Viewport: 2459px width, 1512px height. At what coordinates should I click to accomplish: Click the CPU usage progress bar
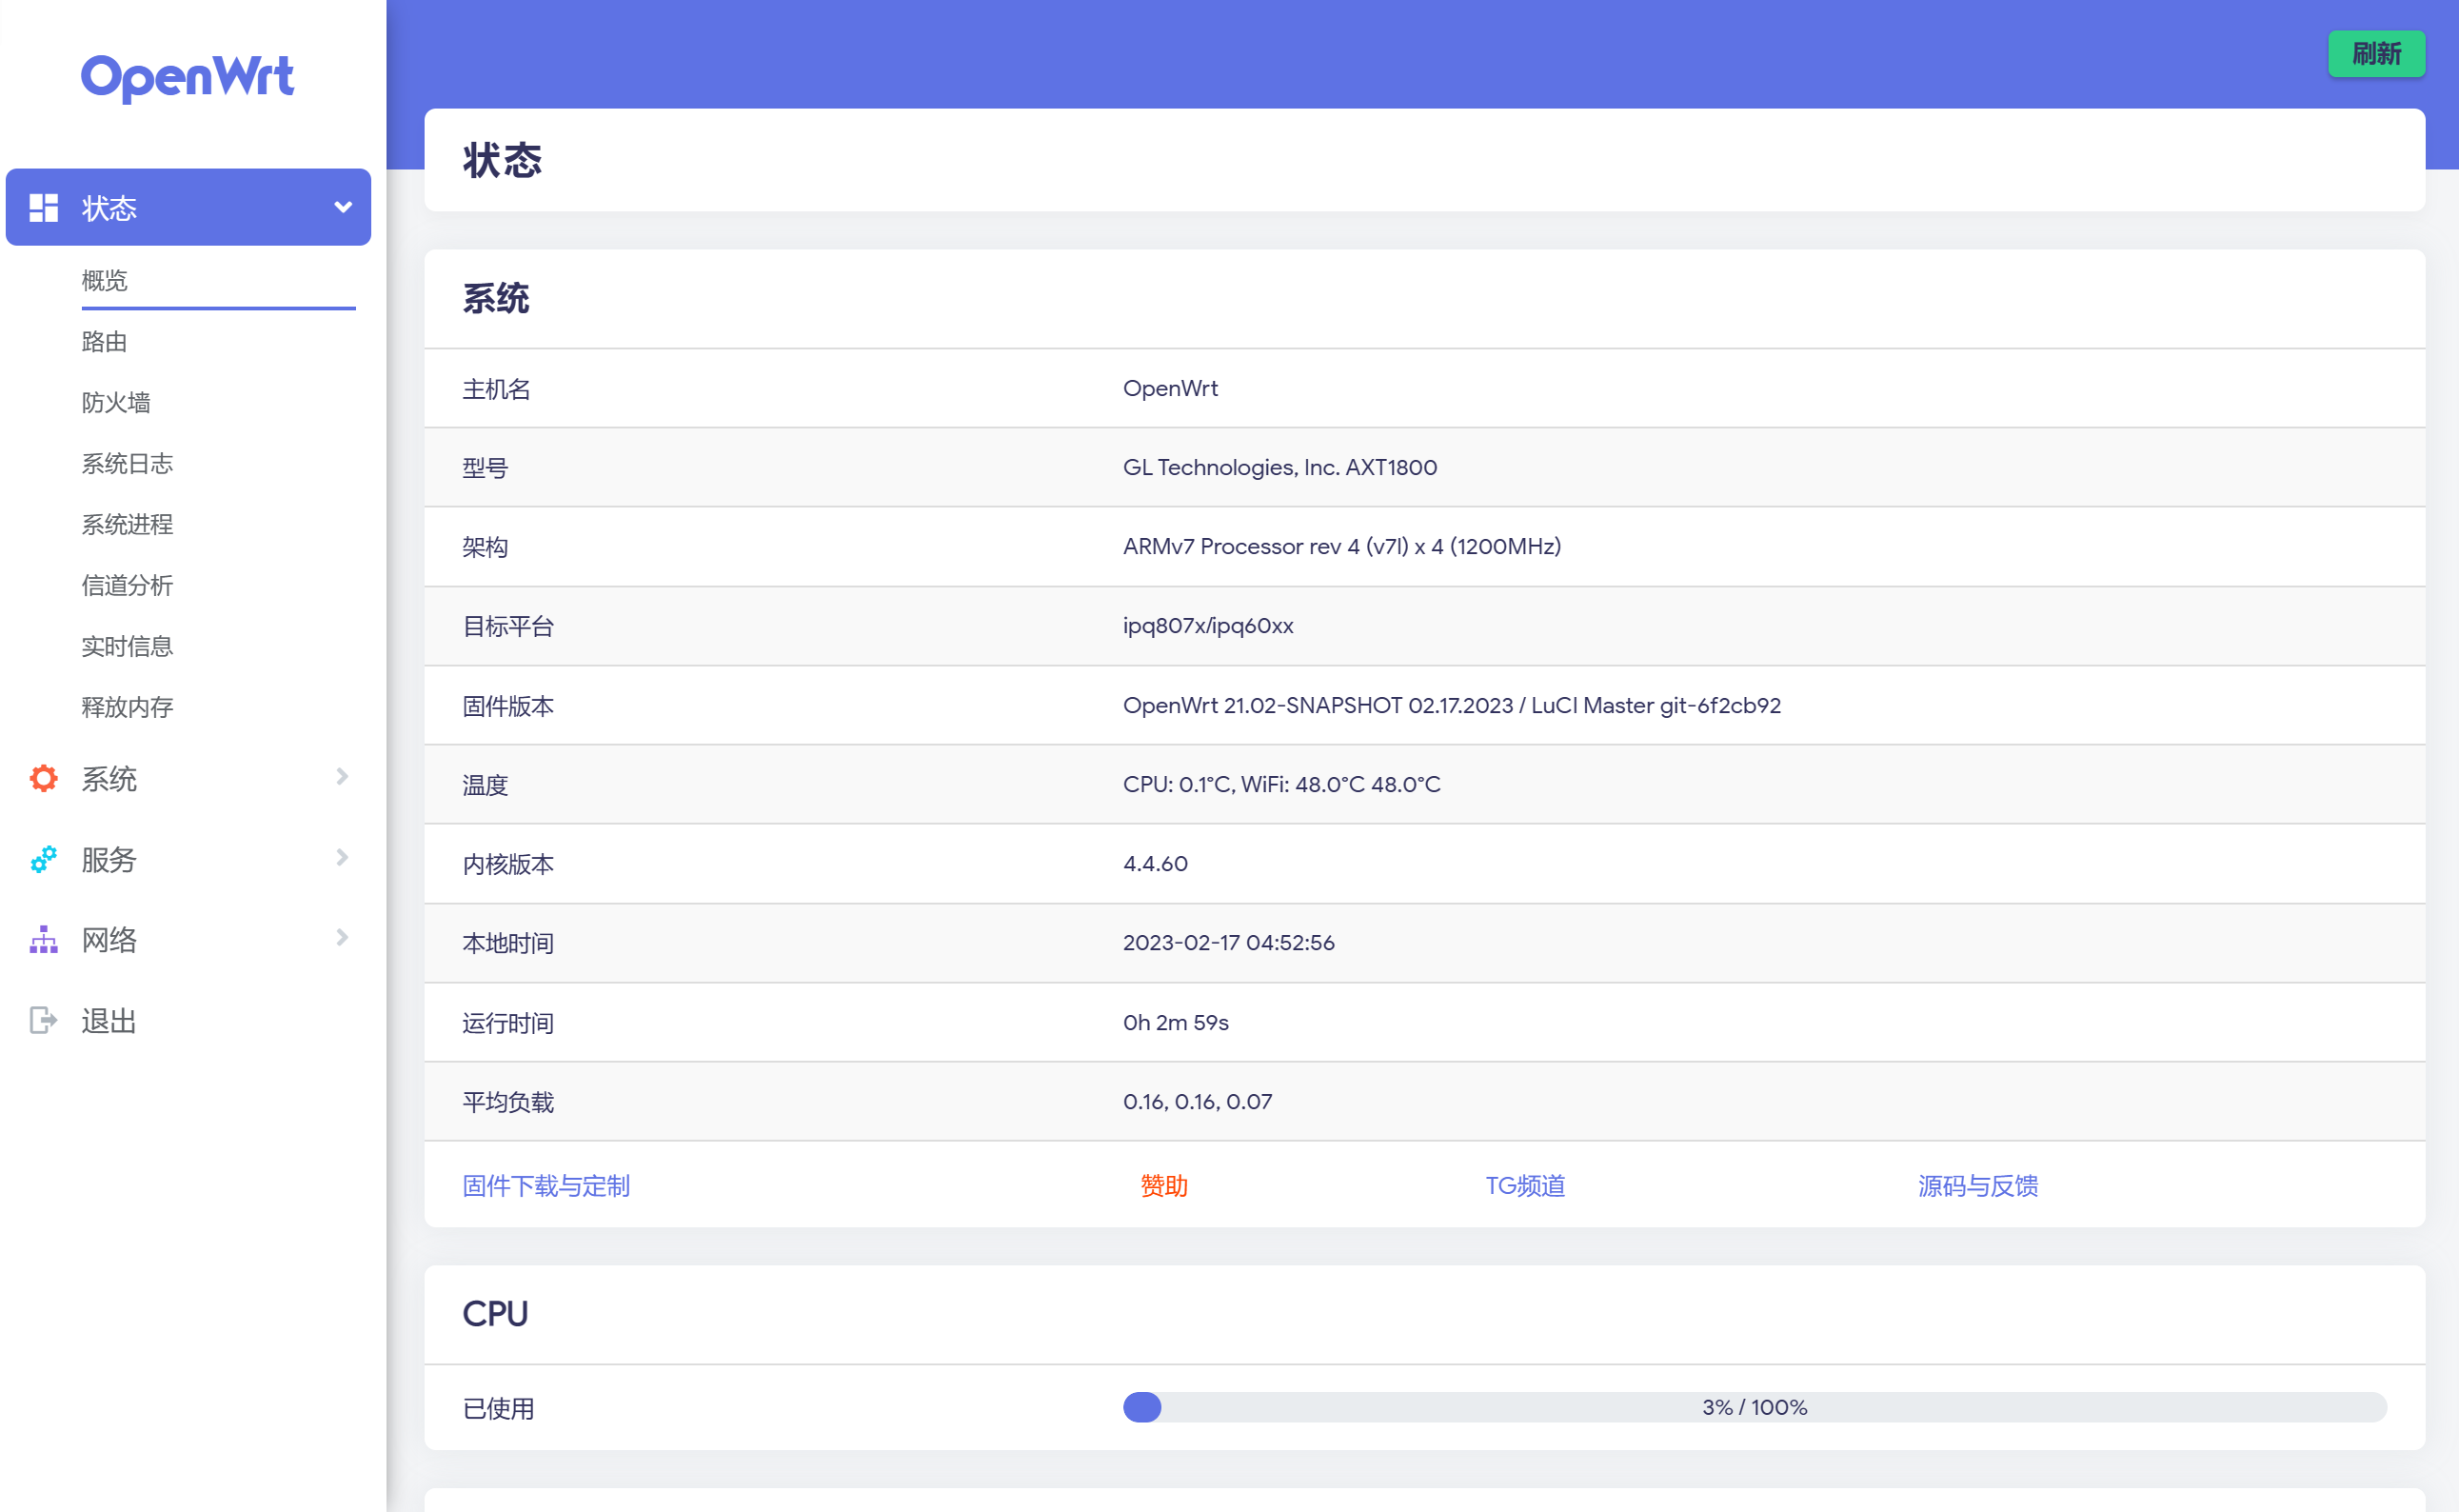[1754, 1407]
